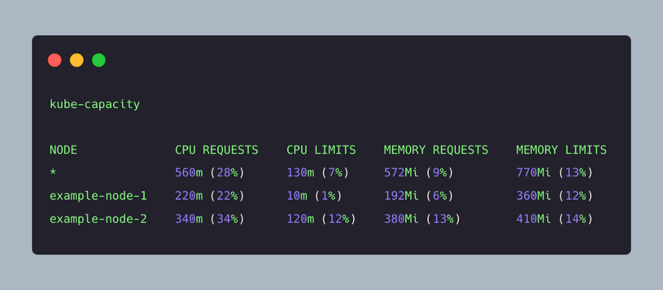
Task: Click the 10m CPU limits for node-1
Action: click(297, 196)
